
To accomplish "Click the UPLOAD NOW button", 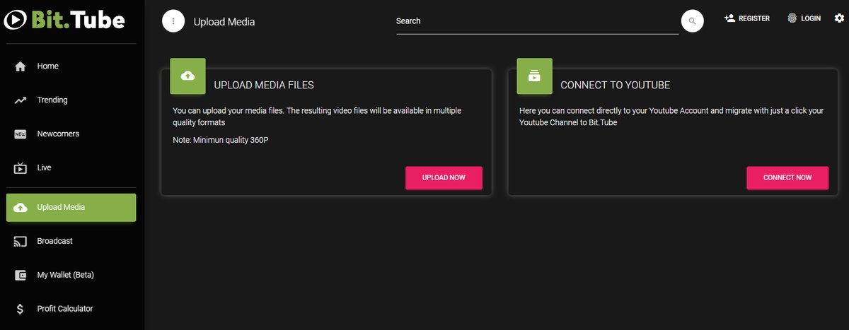I will 444,178.
